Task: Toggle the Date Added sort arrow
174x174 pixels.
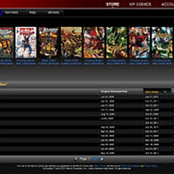Action: tap(165, 92)
